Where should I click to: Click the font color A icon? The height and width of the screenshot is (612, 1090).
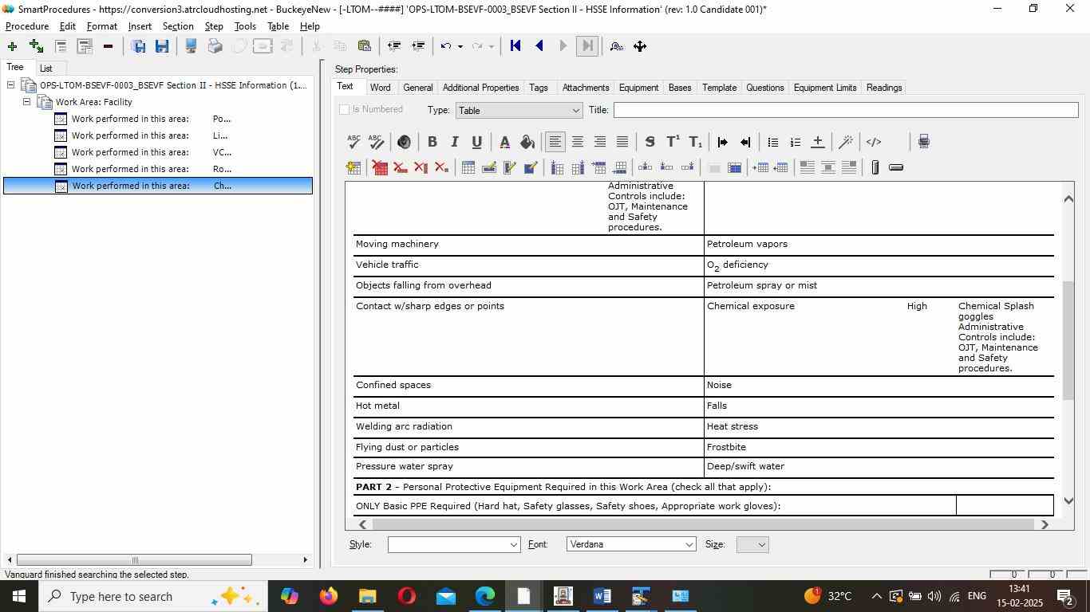tap(504, 142)
